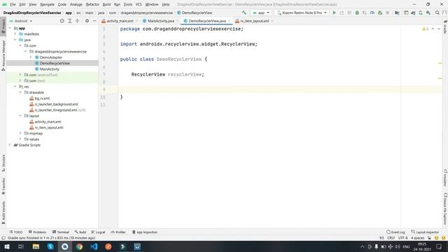Expand the mipmap folder
This screenshot has width=448, height=252.
pyautogui.click(x=20, y=133)
